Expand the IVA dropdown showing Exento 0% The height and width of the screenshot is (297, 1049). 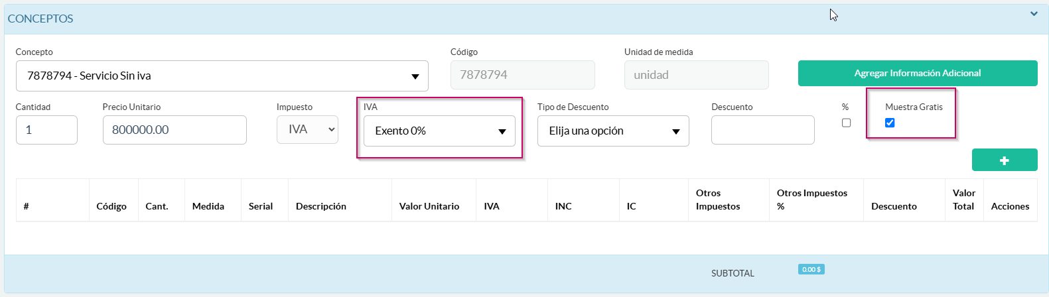(x=439, y=131)
